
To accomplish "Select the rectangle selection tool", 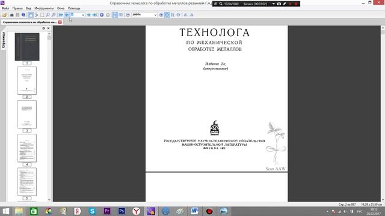I will (42, 15).
